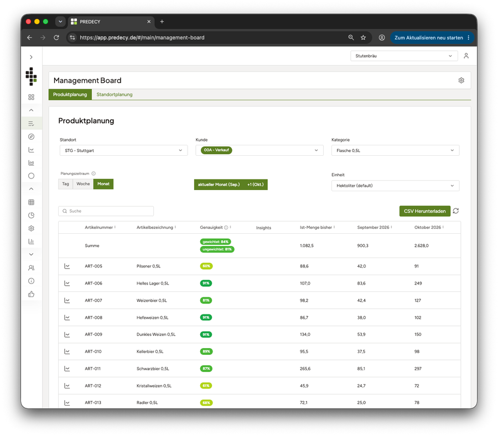The image size is (498, 436).
Task: Open the users icon in the sidebar
Action: [x=31, y=268]
